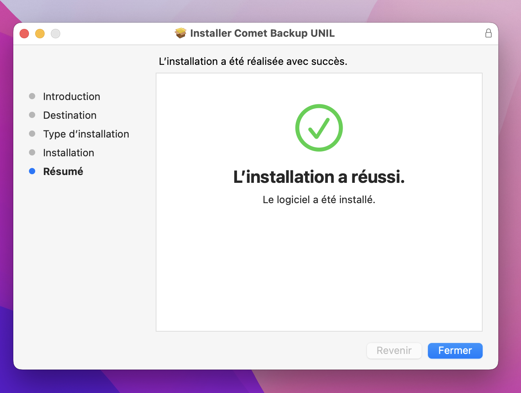The height and width of the screenshot is (393, 521).
Task: Click the gray bullet beside Introduction
Action: tap(32, 96)
